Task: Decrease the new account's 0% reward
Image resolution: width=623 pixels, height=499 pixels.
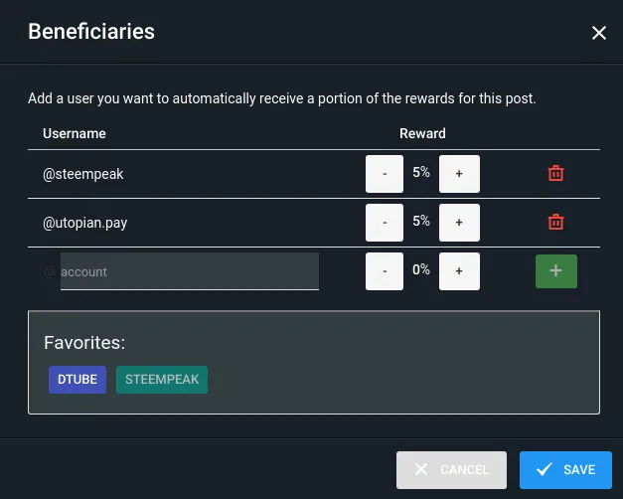Action: pyautogui.click(x=385, y=271)
